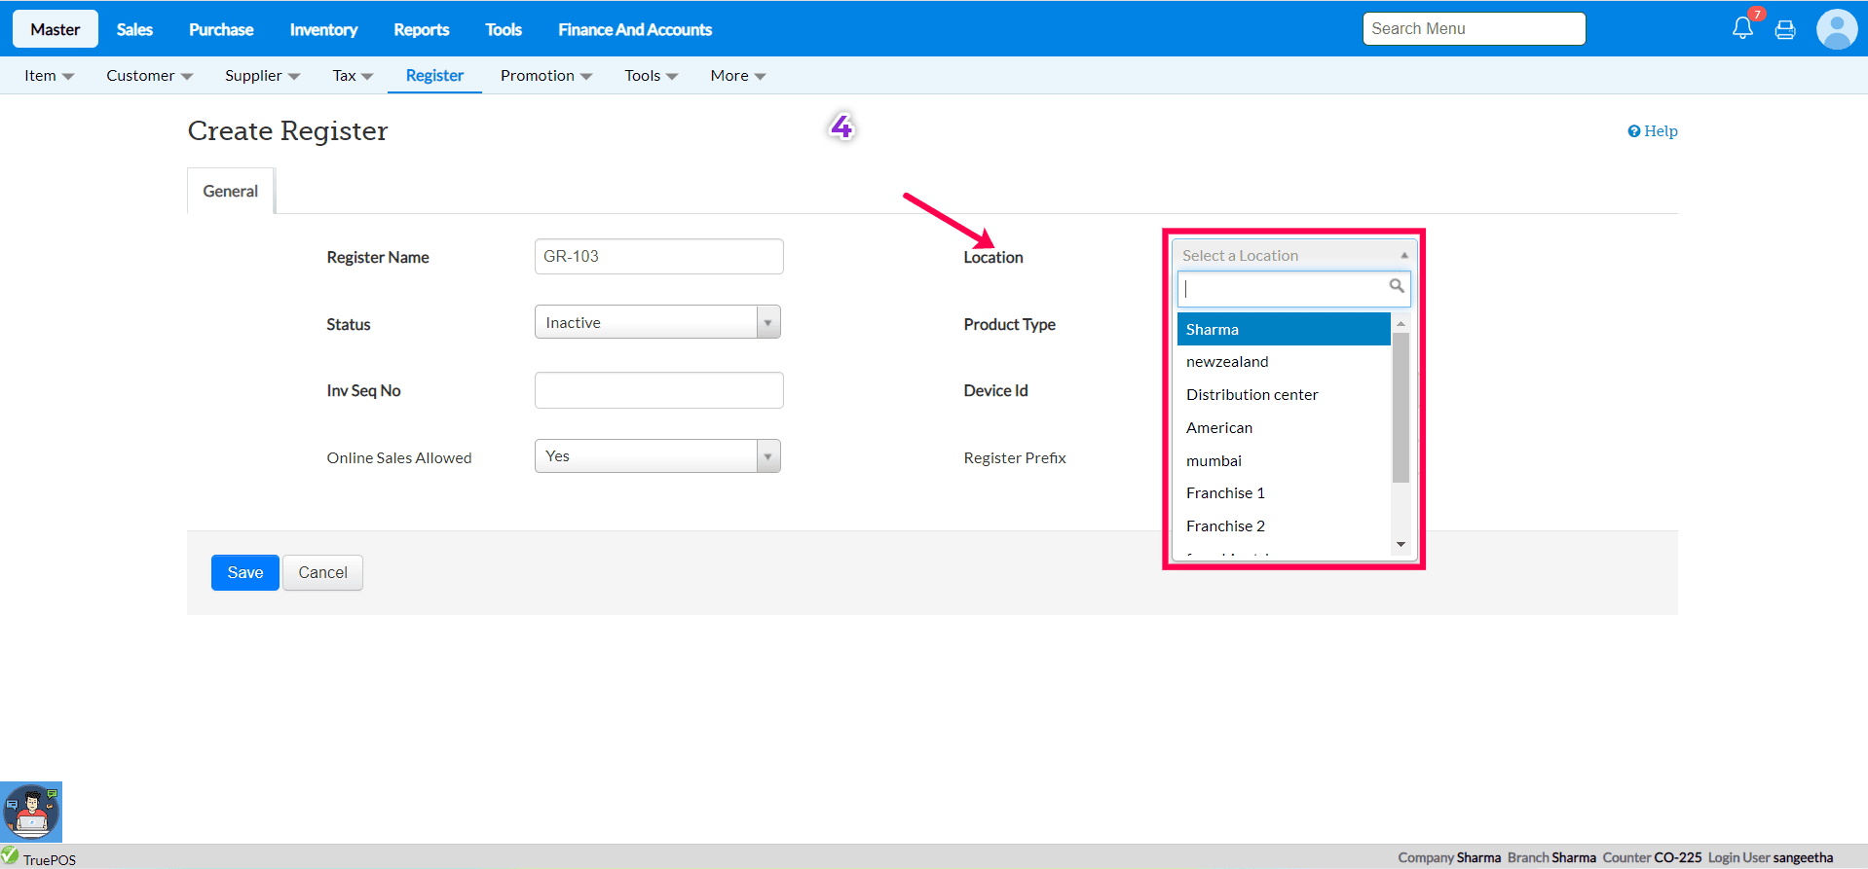The height and width of the screenshot is (869, 1868).
Task: Switch to the General tab
Action: coord(231,192)
